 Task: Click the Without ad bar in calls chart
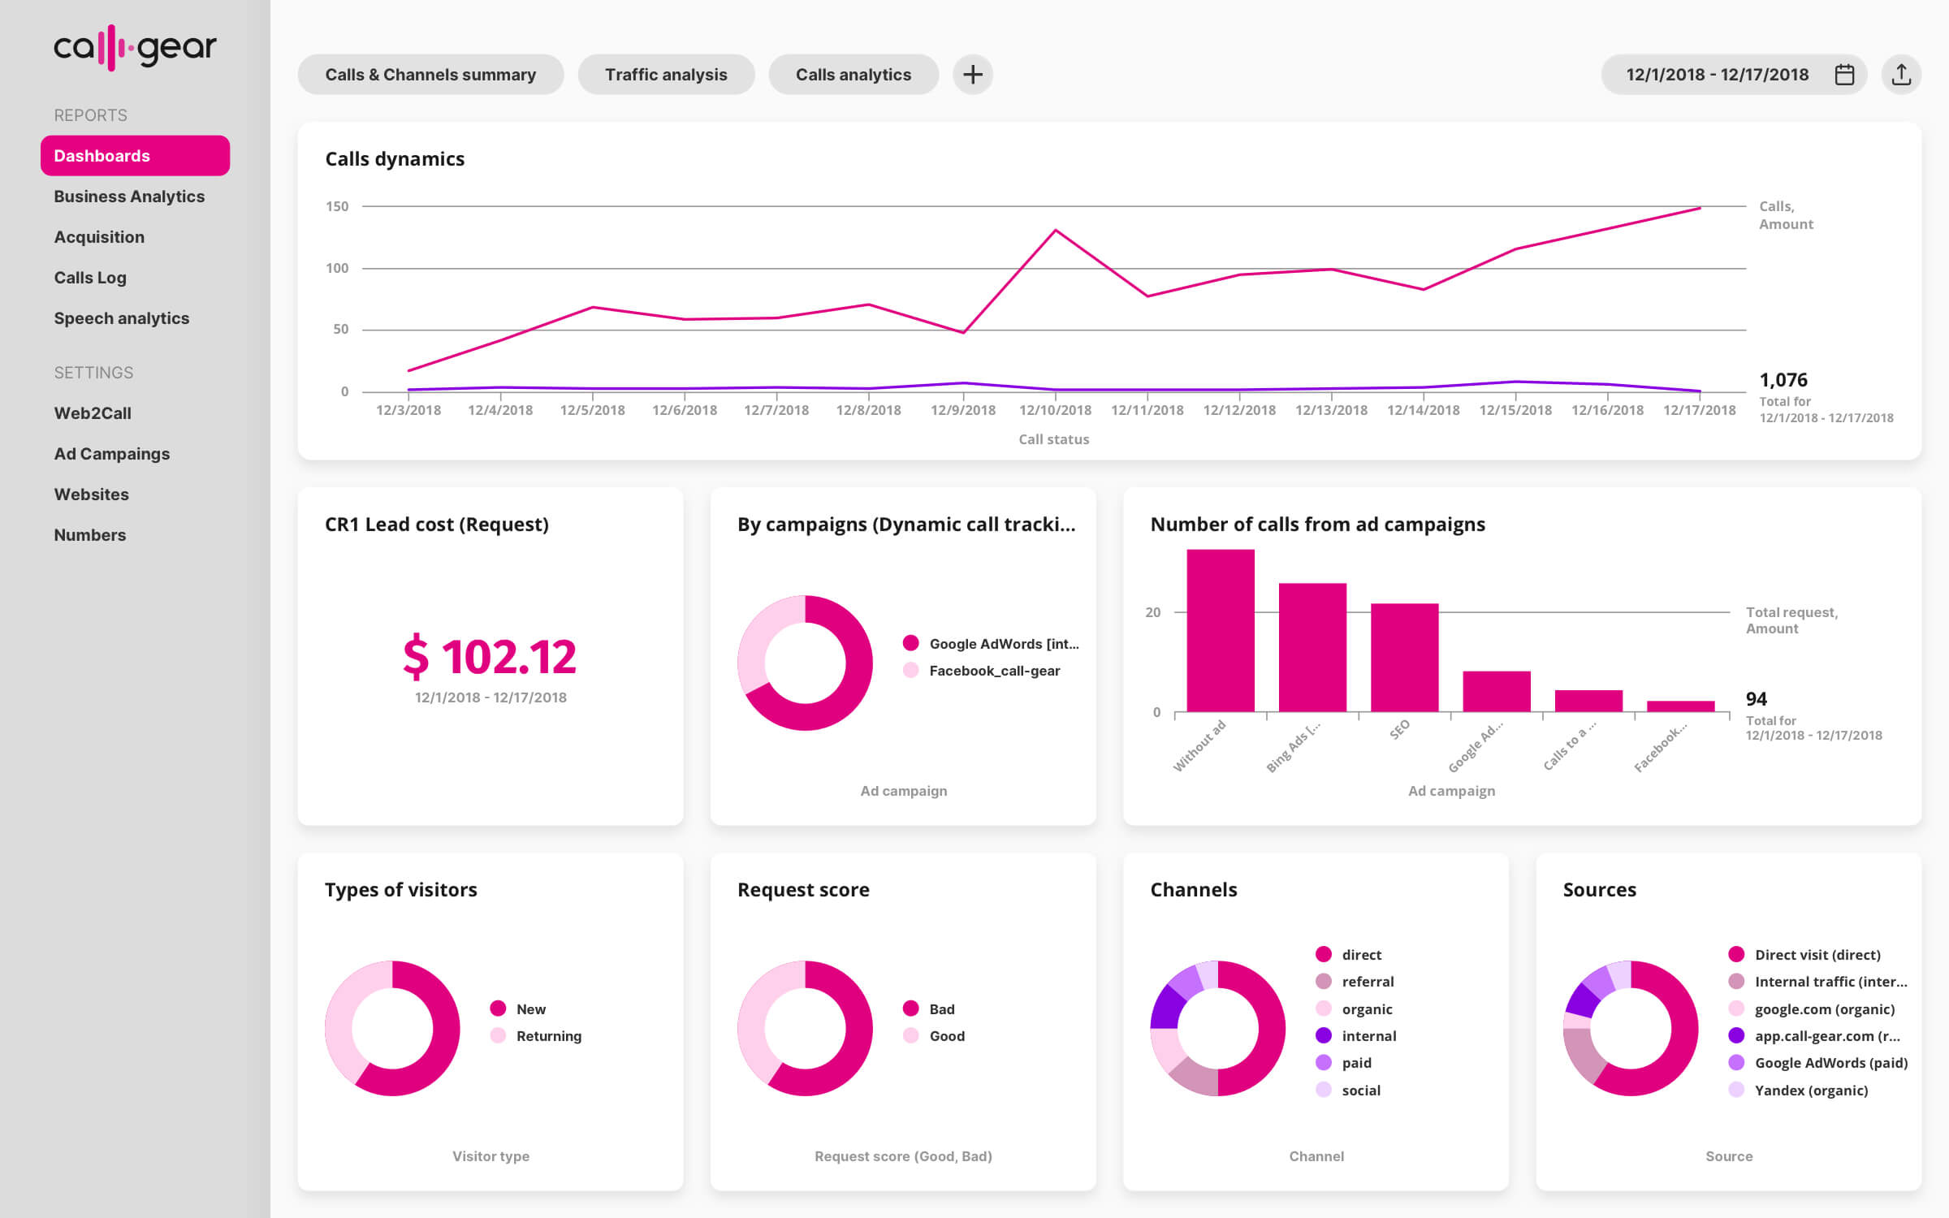coord(1221,629)
